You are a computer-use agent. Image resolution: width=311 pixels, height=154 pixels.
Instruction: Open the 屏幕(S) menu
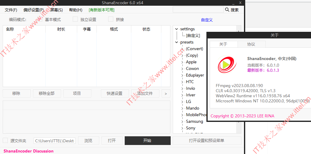56,10
